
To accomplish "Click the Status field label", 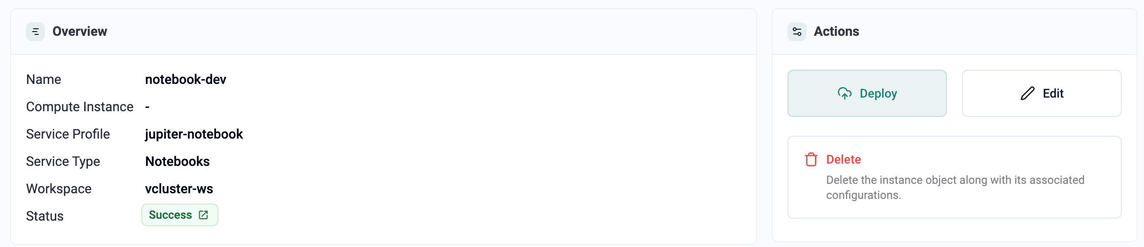I will [x=45, y=216].
